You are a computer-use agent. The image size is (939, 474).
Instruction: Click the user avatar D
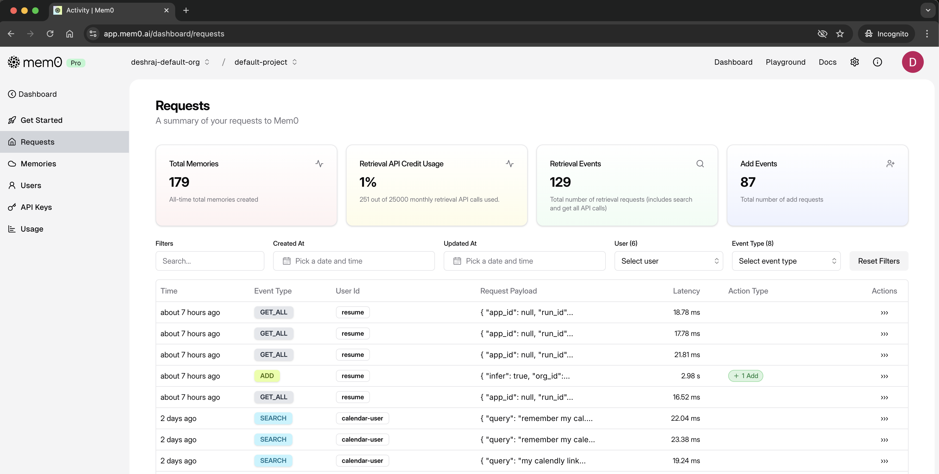click(912, 62)
